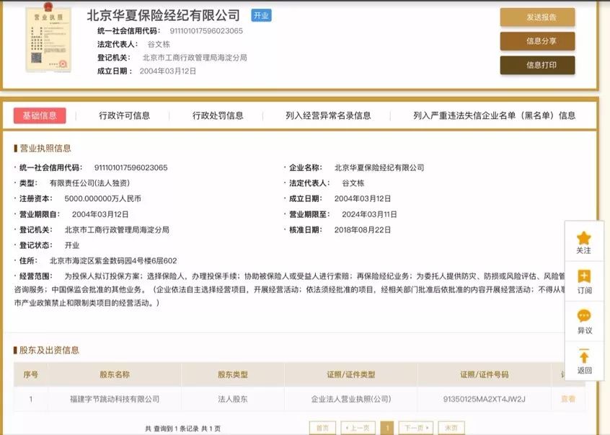Open the 行政处罚信息 tab
The width and height of the screenshot is (610, 435).
[218, 115]
